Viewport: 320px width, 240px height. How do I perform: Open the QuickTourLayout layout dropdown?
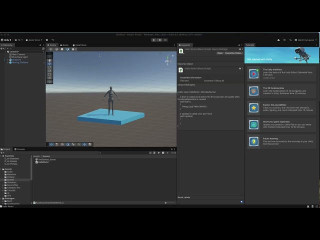pyautogui.click(x=305, y=40)
